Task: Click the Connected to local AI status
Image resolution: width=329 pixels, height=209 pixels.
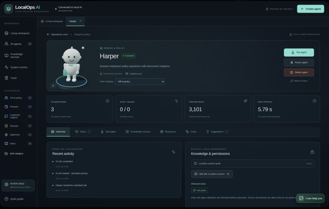Action: click(69, 9)
